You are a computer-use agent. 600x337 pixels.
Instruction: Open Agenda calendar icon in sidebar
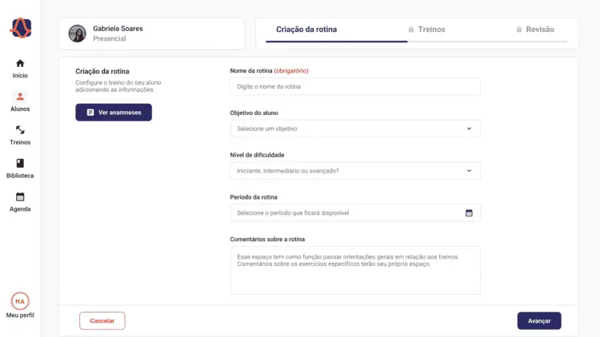[x=20, y=196]
